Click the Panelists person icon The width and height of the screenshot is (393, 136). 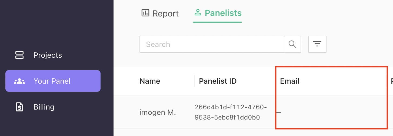(198, 12)
